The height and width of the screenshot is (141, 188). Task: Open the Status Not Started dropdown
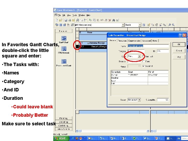coord(139,100)
